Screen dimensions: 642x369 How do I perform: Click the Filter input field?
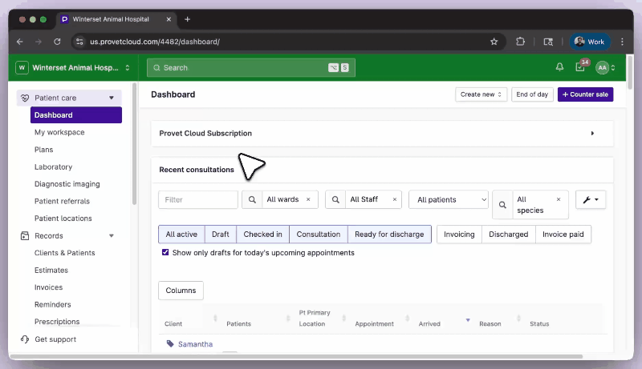coord(197,199)
